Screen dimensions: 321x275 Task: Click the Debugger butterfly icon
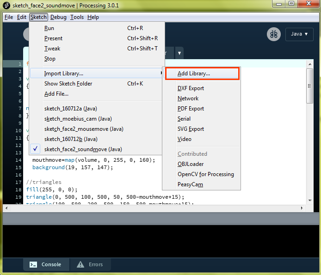273,34
